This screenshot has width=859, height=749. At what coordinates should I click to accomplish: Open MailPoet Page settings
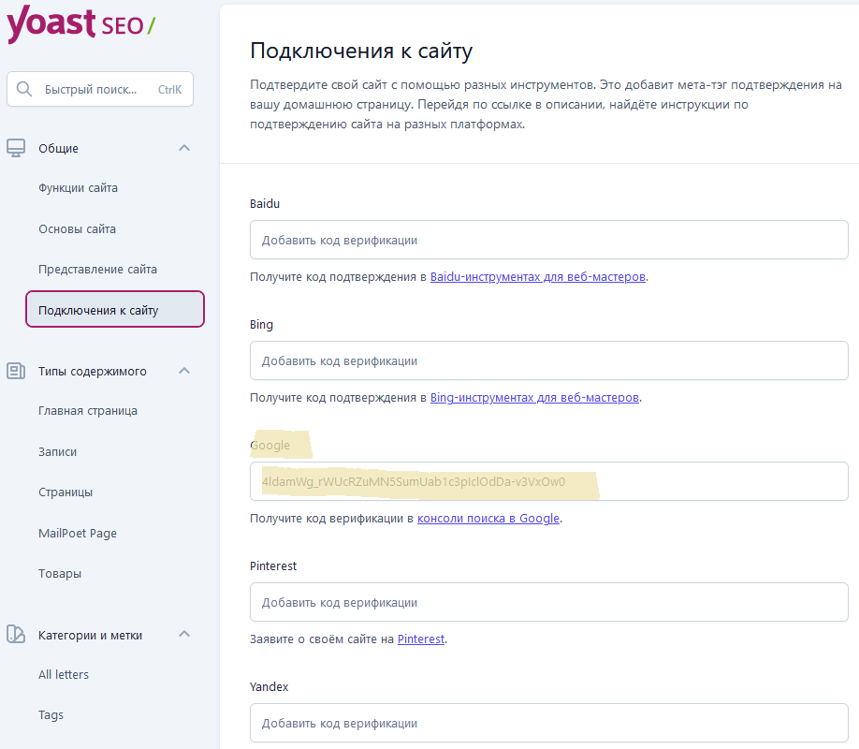coord(78,533)
